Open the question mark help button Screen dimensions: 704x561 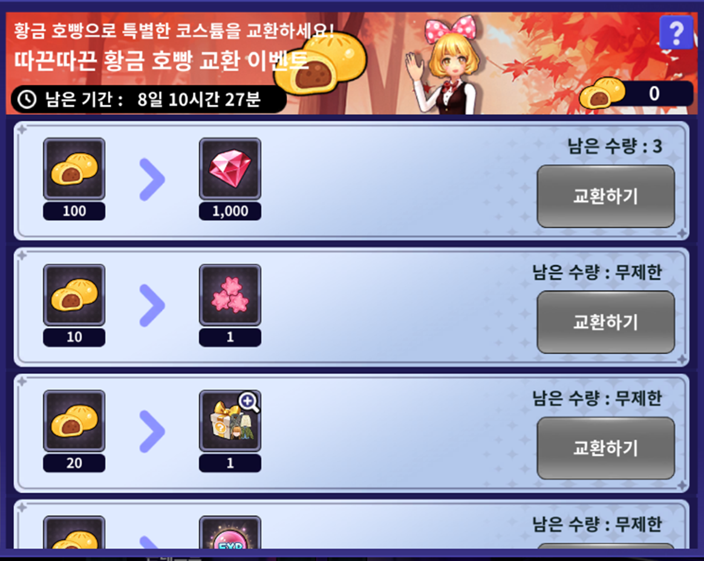click(x=677, y=32)
